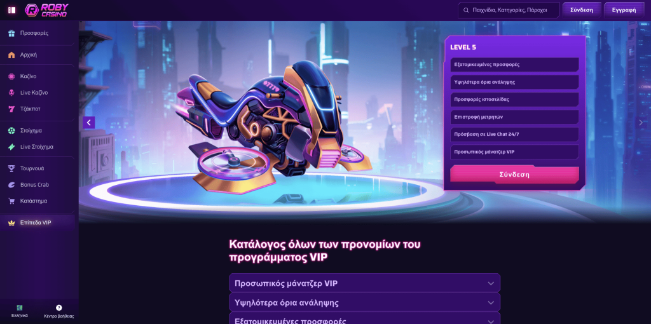
Task: Click the trophy icon for Τουρνουά
Action: tap(11, 168)
